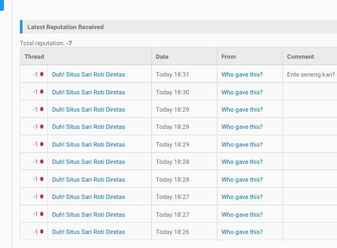Open the Duh! Situs Sari Roti thread from 18:30
The height and width of the screenshot is (248, 337).
click(88, 92)
